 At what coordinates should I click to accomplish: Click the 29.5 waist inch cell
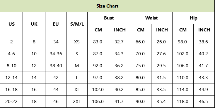click(162, 66)
